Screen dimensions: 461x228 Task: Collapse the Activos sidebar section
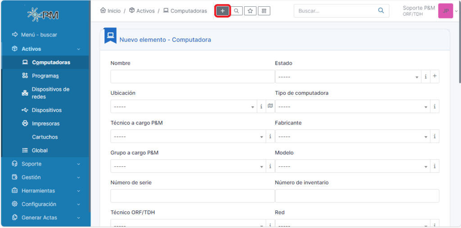[x=45, y=49]
